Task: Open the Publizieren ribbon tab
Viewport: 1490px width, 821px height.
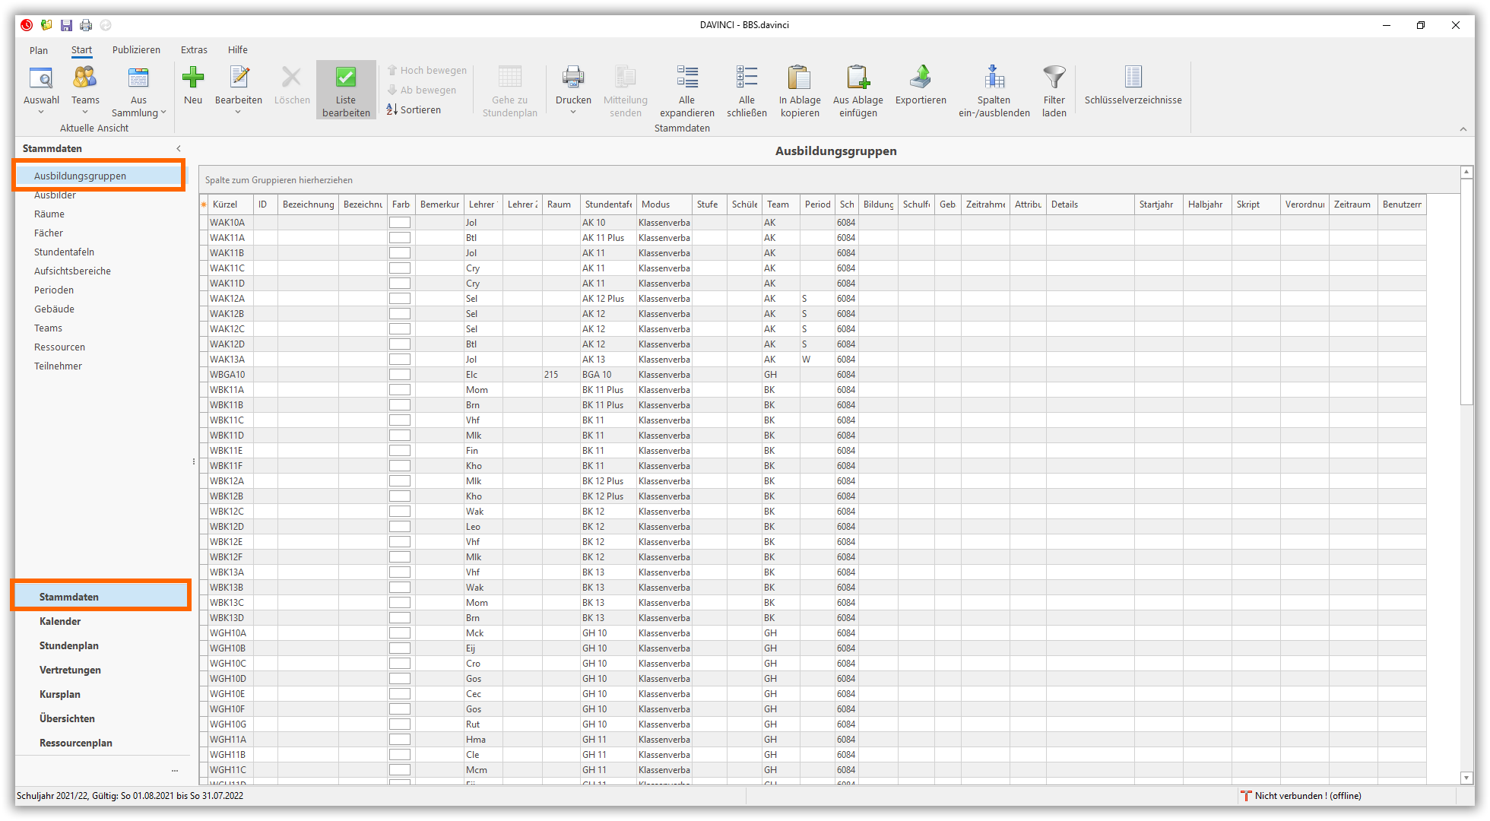Action: coord(136,50)
